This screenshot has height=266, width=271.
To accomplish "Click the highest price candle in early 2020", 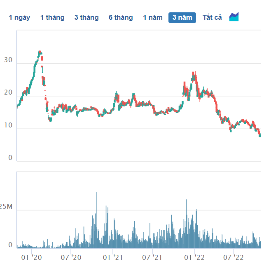I will click(40, 53).
